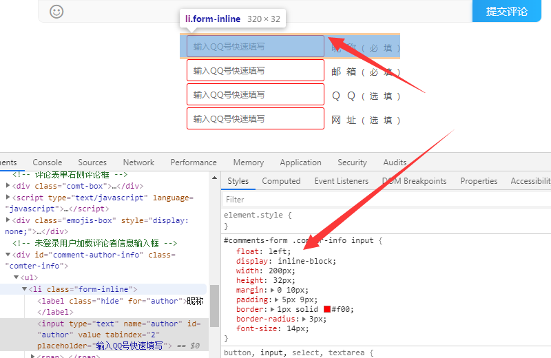Click the Elements panel scroll-up arrow
Viewport: 551px width, 358px height.
click(215, 178)
